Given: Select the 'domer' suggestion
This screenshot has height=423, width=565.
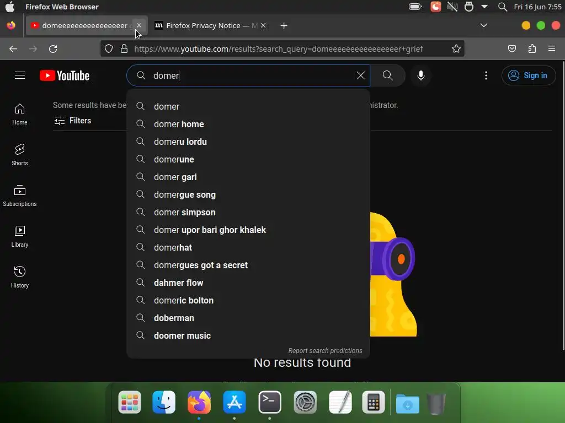Looking at the screenshot, I should pos(248,106).
